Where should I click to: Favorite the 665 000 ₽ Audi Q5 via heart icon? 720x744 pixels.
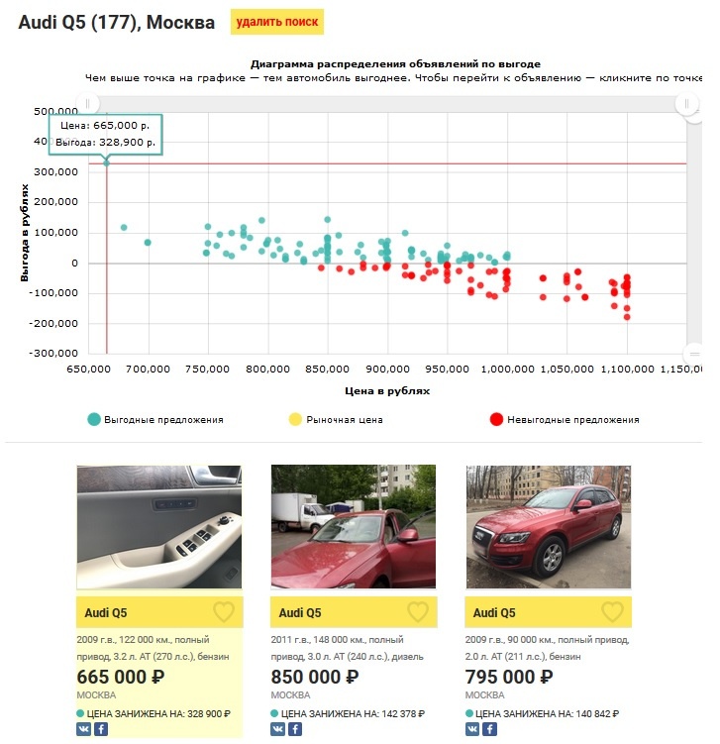click(224, 612)
